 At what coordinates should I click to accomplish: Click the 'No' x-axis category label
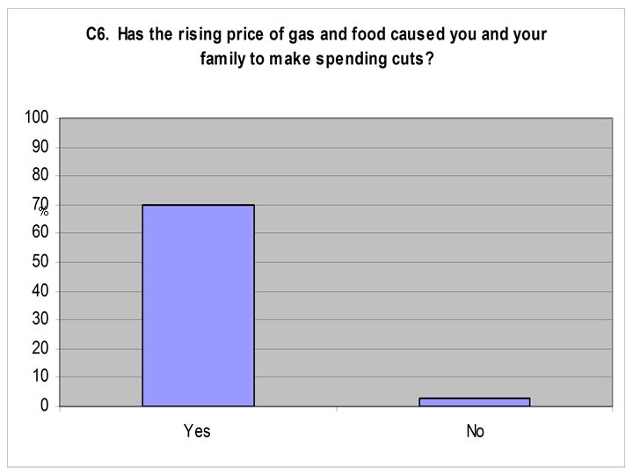coord(476,431)
